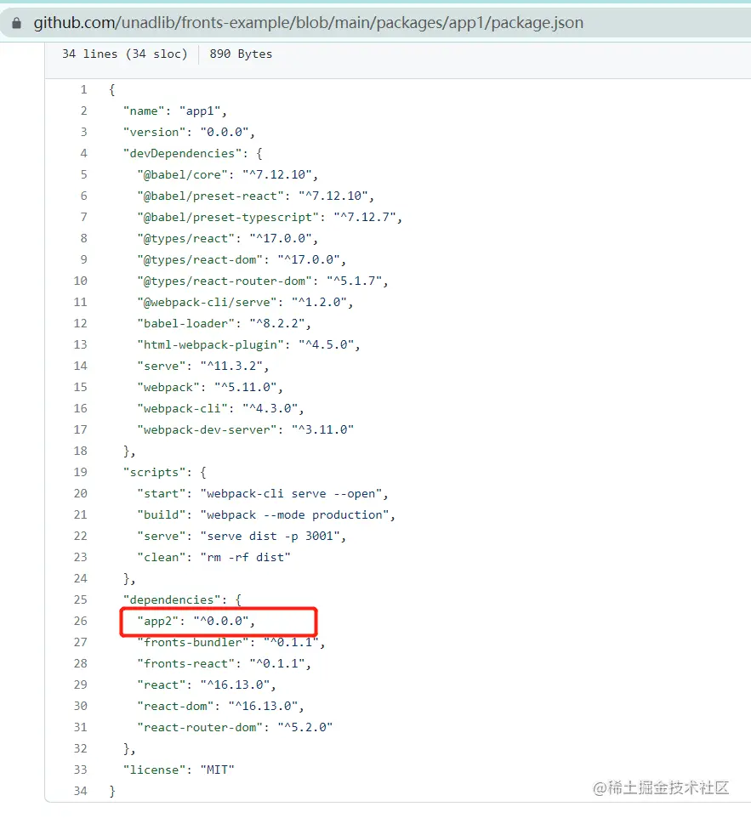Click the "@types/react-dom" line
Image resolution: width=751 pixels, height=818 pixels.
click(x=242, y=260)
